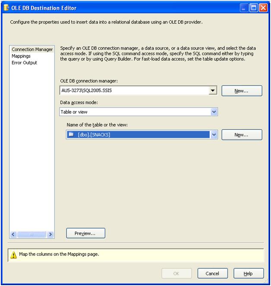Click the warning icon in the message bar
The width and height of the screenshot is (271, 286).
point(13,255)
